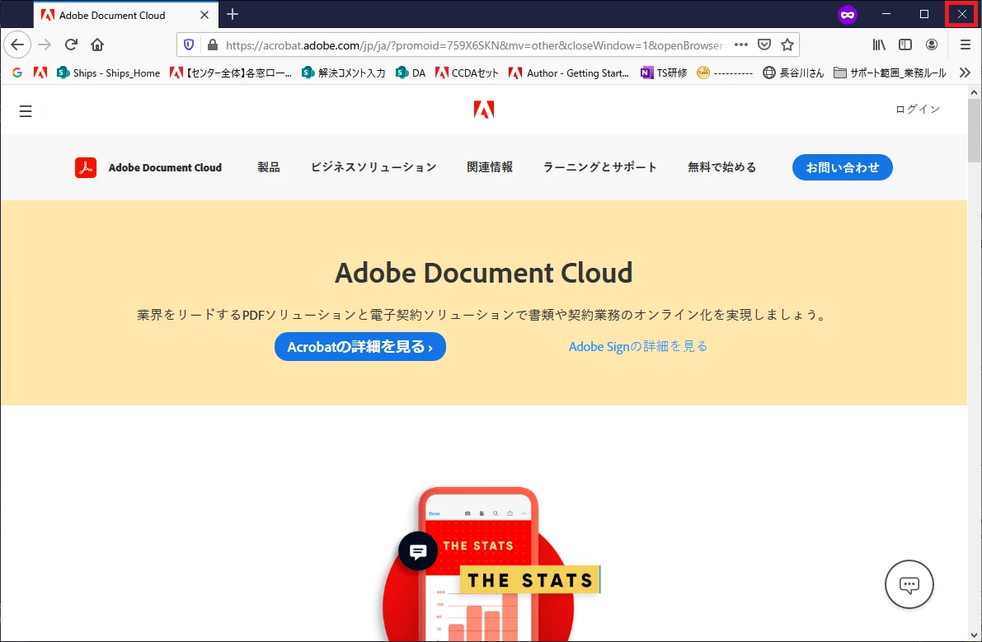Minimize the browser window

tap(886, 14)
